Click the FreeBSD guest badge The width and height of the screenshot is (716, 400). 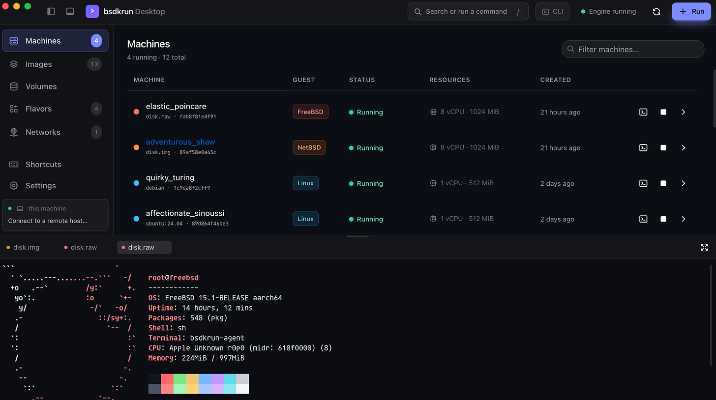[311, 112]
